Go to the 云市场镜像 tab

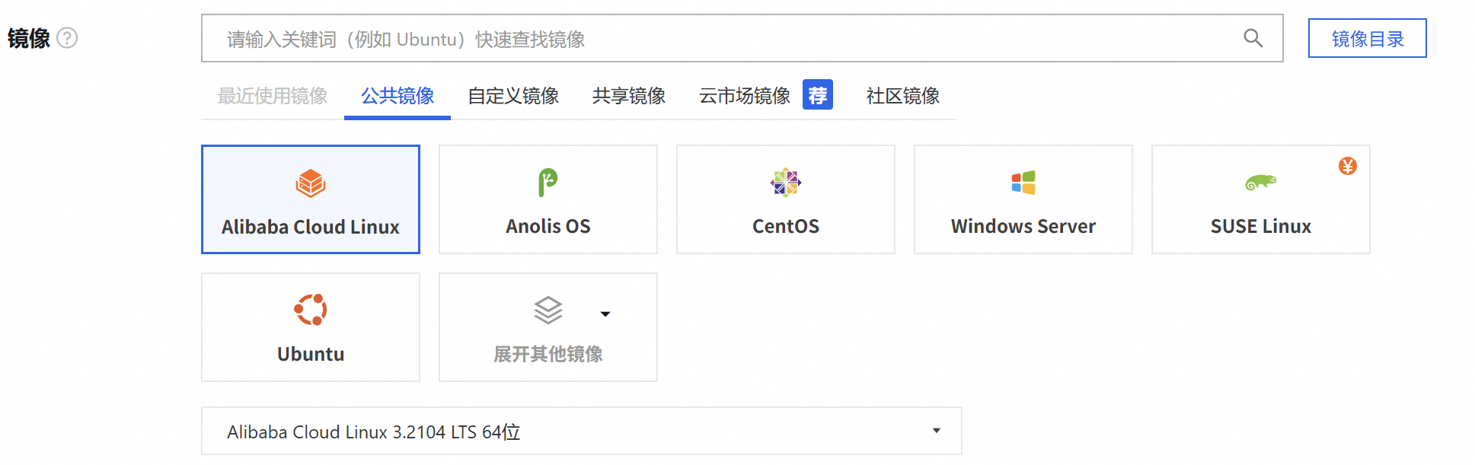click(745, 96)
